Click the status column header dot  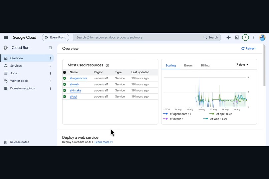click(64, 72)
